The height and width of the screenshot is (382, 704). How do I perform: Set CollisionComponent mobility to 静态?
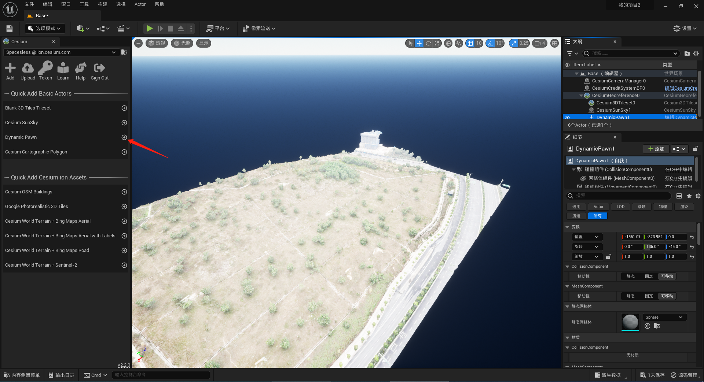631,277
